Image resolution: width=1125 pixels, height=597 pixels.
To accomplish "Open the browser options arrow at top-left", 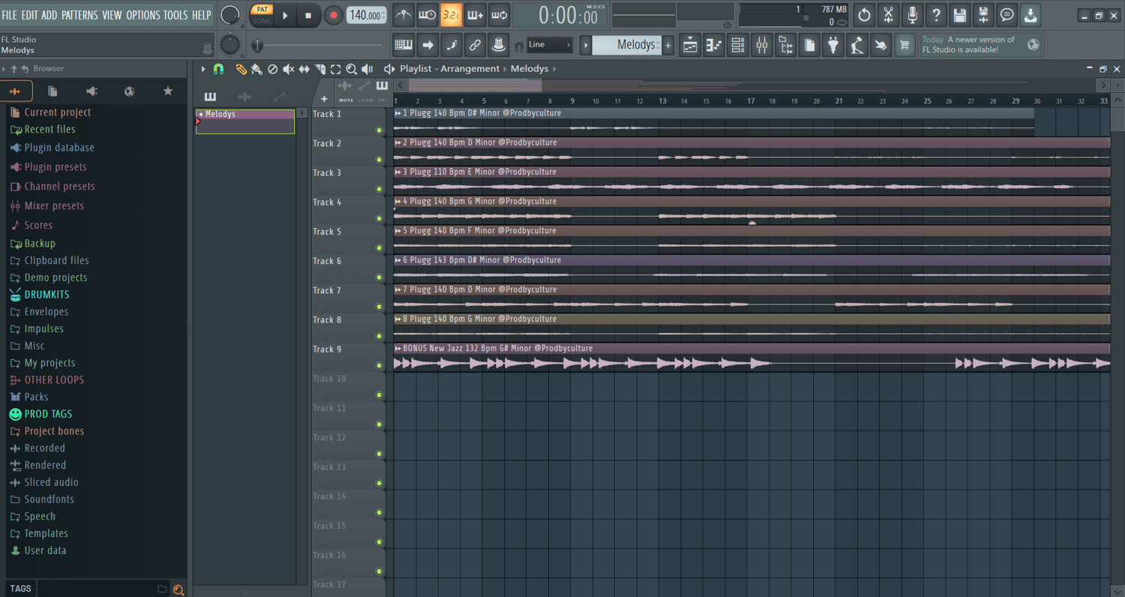I will [x=4, y=69].
